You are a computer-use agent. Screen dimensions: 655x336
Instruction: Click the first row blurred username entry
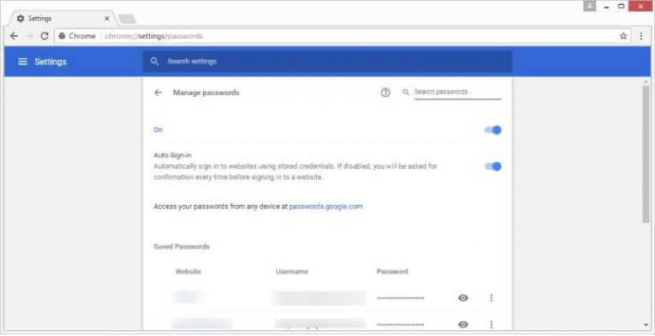pos(319,298)
